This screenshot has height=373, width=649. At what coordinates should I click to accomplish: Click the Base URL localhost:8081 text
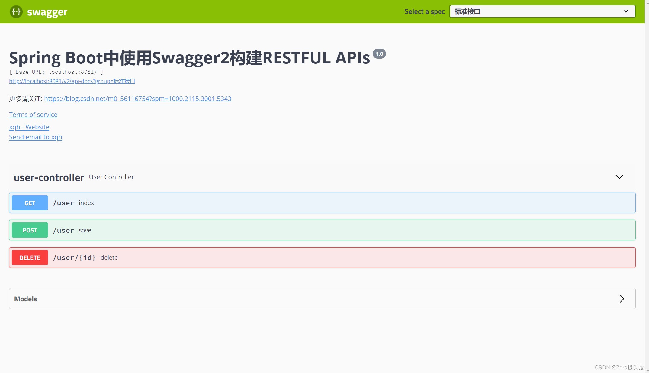click(56, 72)
